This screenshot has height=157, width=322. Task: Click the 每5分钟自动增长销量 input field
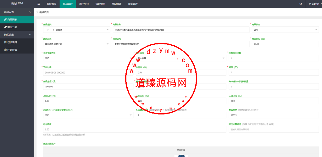[x=274, y=87]
